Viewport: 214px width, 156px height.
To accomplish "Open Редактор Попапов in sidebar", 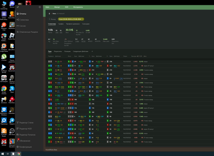I will pos(26,135).
